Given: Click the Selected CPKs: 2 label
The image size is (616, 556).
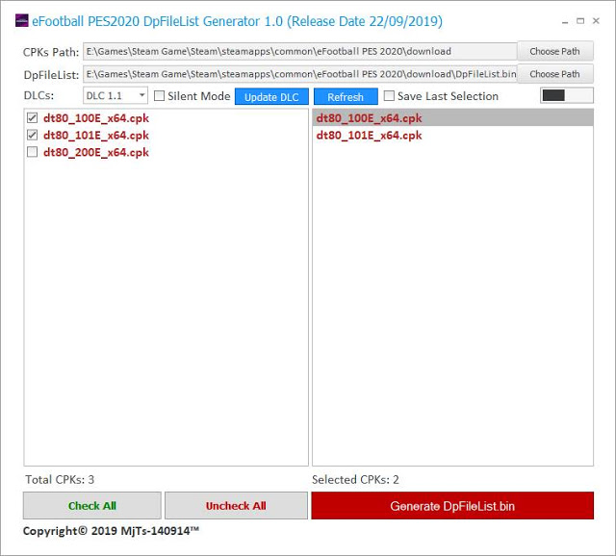Looking at the screenshot, I should tap(355, 479).
